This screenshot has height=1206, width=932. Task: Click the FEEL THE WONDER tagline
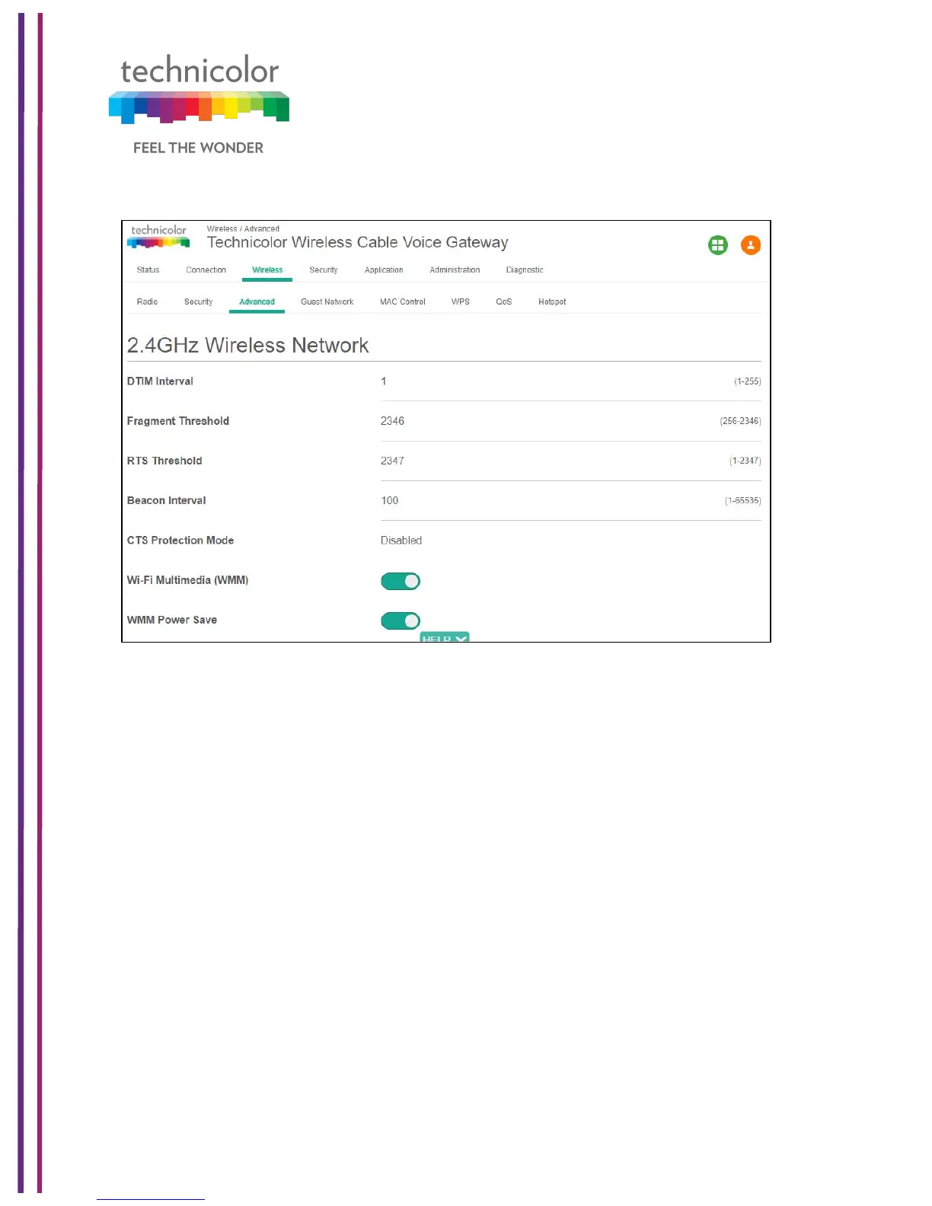(198, 148)
